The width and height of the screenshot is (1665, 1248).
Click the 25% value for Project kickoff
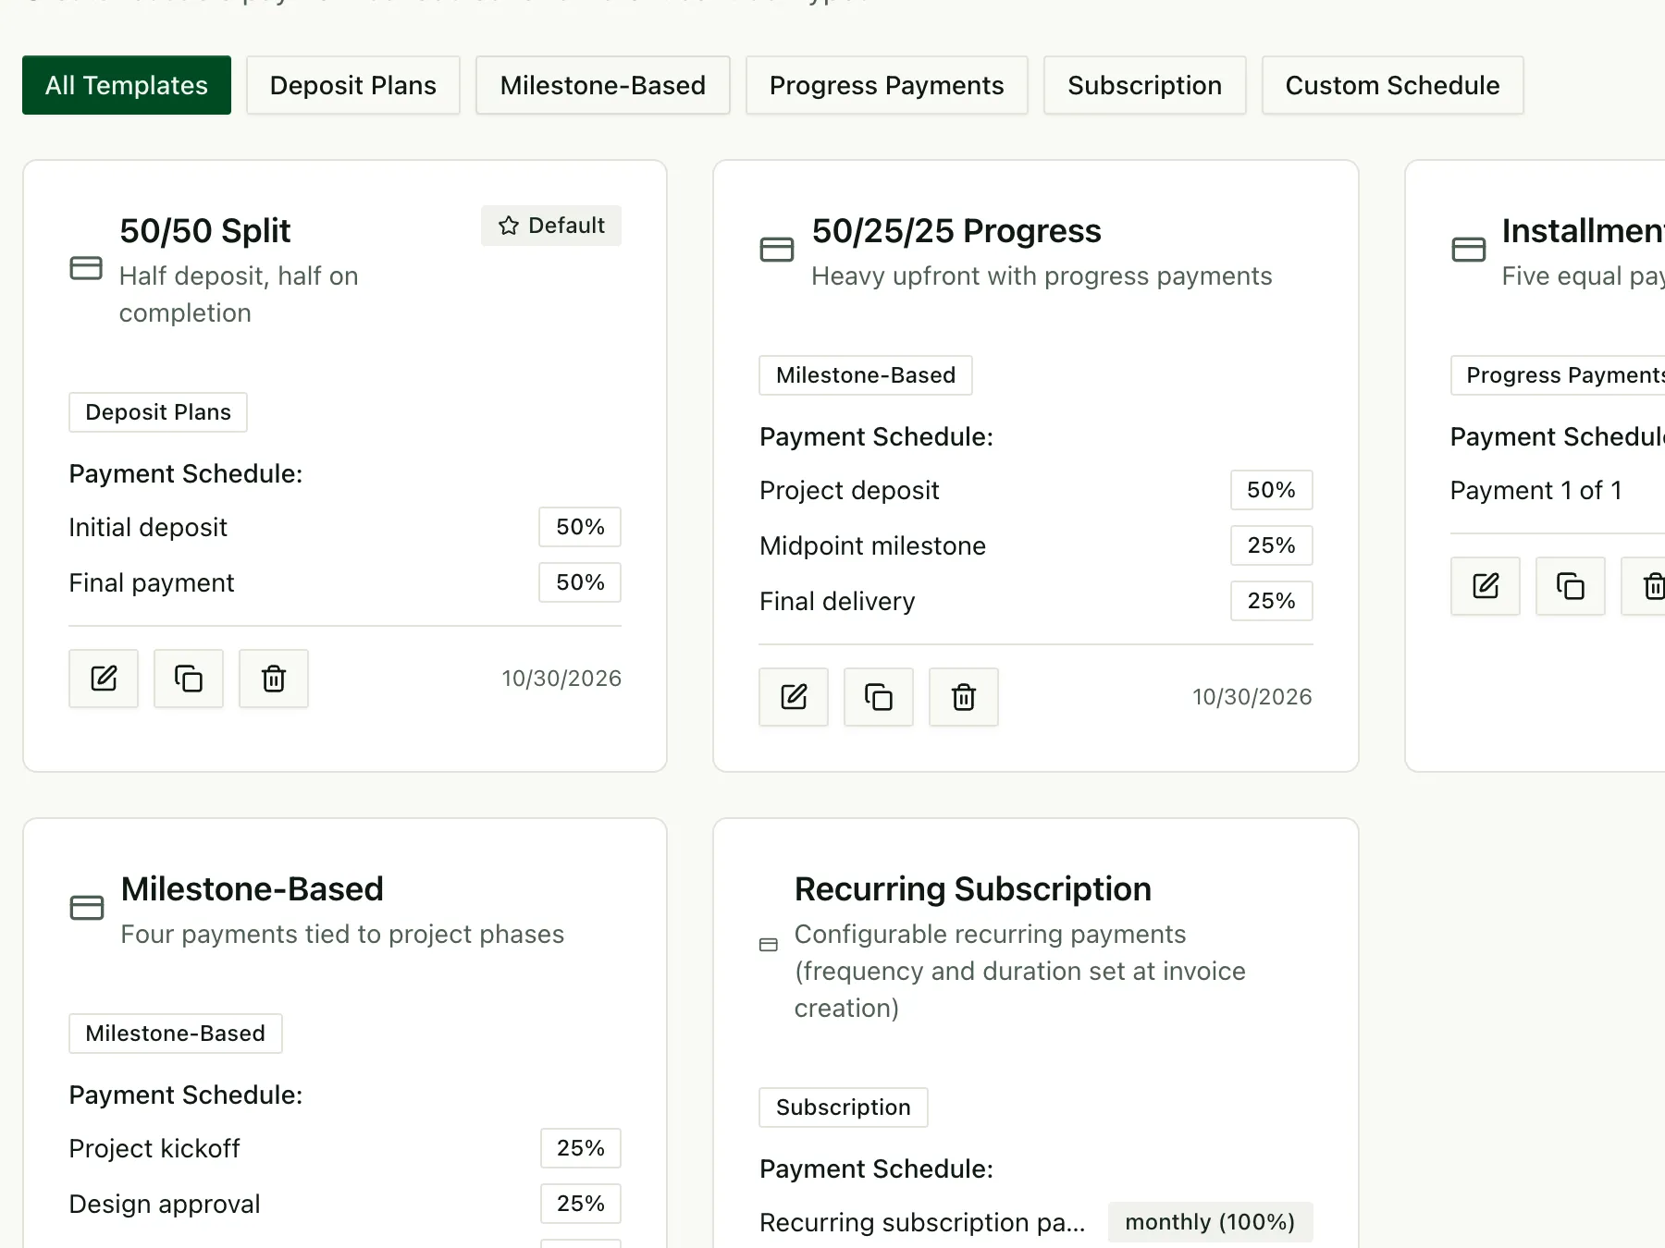tap(581, 1148)
